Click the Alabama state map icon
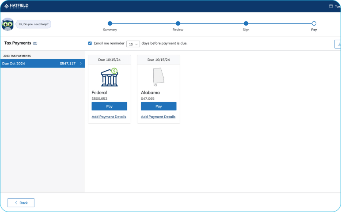The height and width of the screenshot is (212, 341). (159, 77)
